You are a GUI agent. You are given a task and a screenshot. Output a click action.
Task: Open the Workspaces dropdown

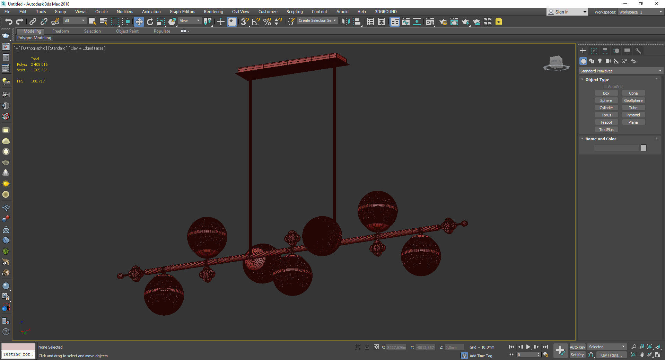[641, 12]
